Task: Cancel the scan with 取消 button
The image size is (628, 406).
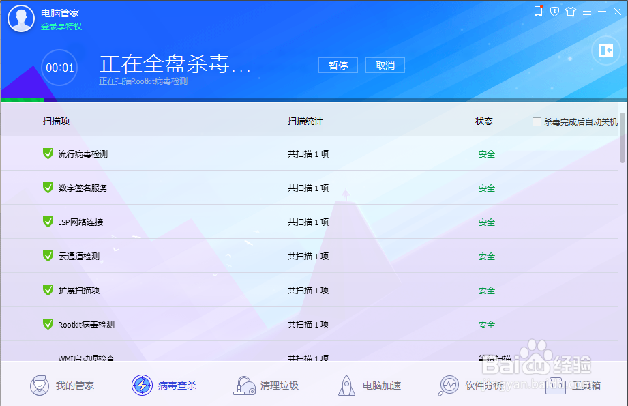Action: pyautogui.click(x=385, y=66)
